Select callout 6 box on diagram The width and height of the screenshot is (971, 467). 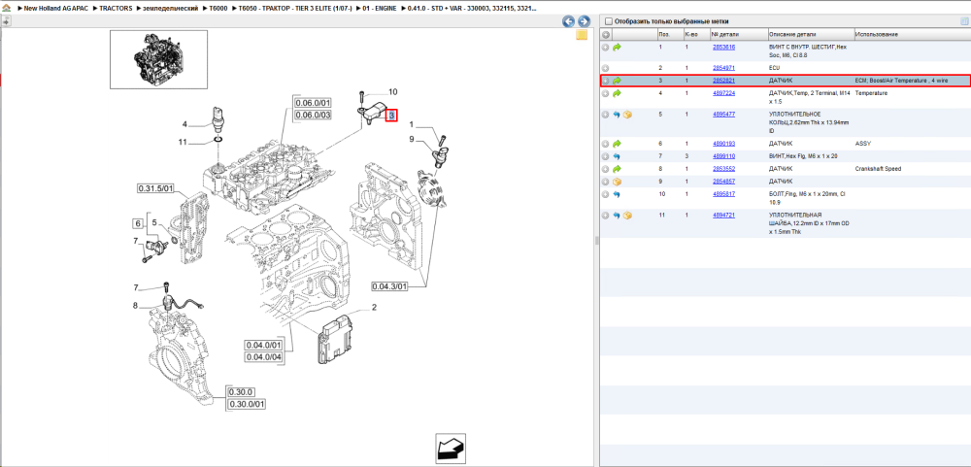point(138,223)
